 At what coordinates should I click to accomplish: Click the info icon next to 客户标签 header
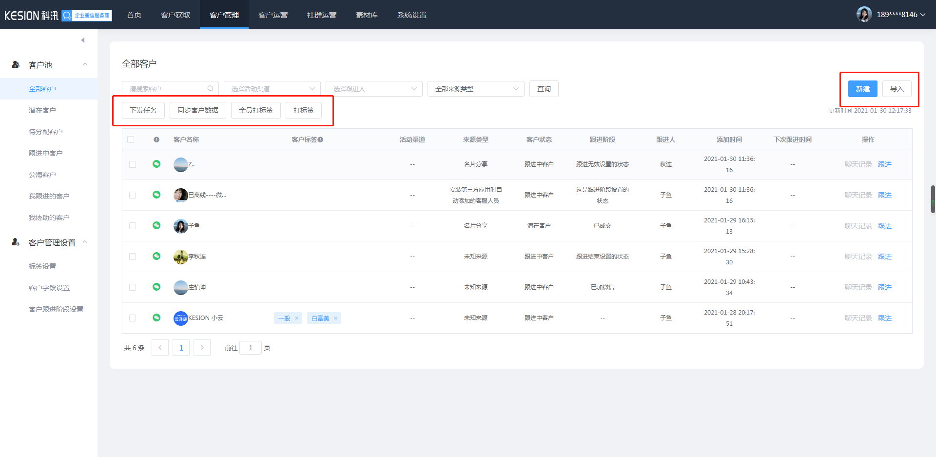(320, 139)
